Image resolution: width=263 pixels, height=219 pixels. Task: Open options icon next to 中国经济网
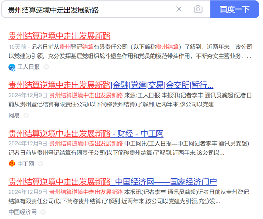(x=43, y=212)
